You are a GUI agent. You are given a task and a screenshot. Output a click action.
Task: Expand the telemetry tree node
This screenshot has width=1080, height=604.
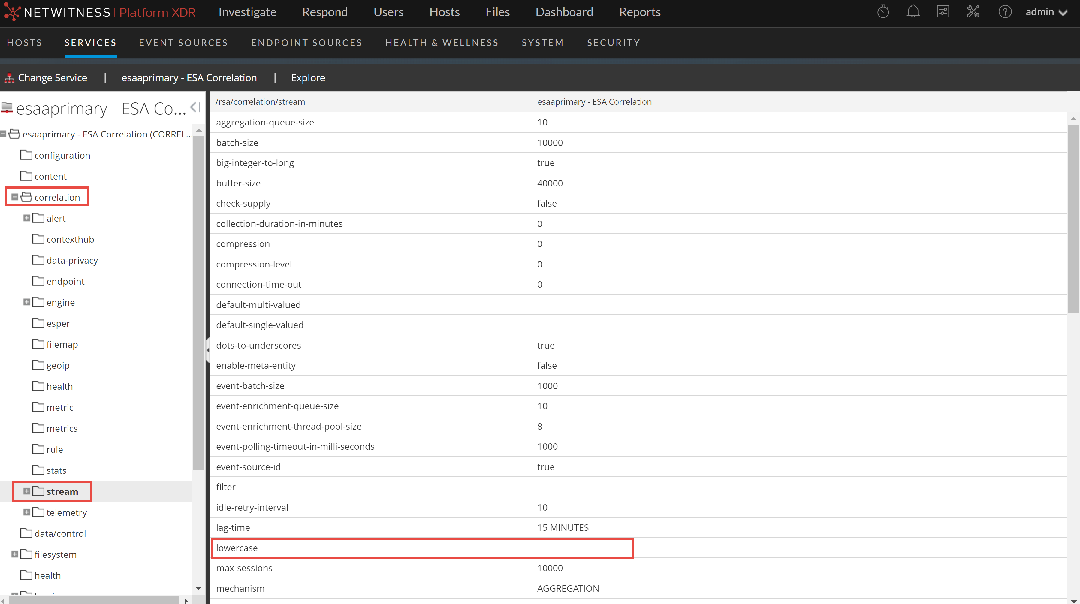pos(26,512)
